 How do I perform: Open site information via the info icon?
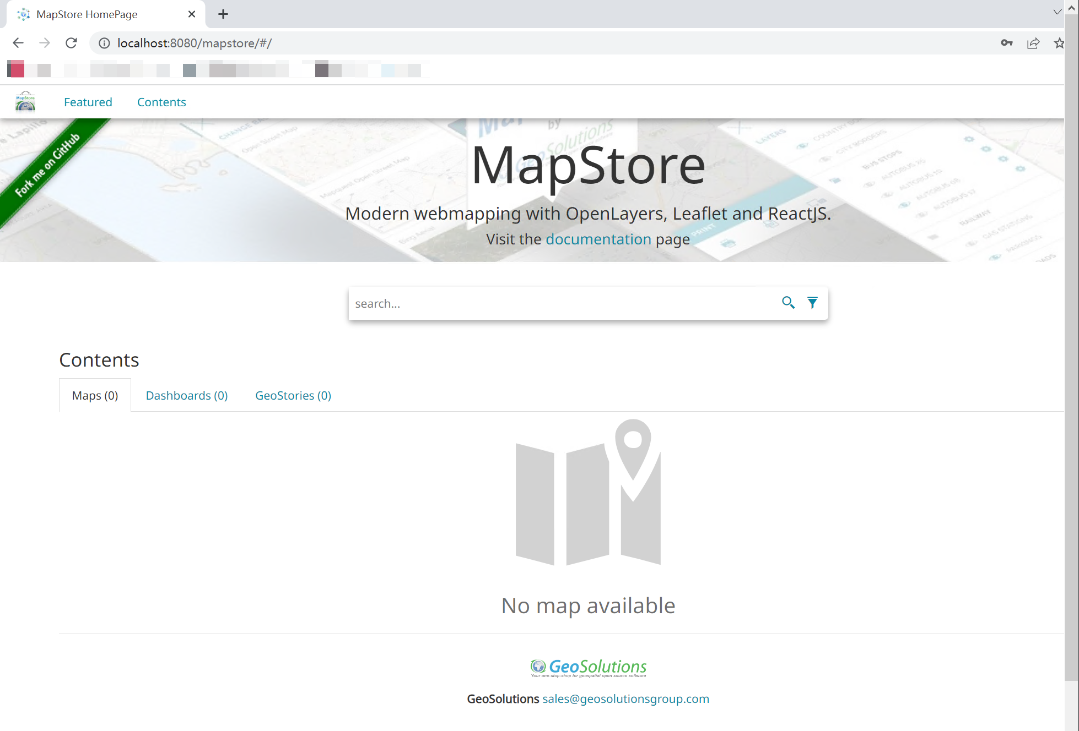tap(104, 43)
